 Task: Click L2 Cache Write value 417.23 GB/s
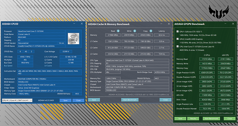[129, 48]
